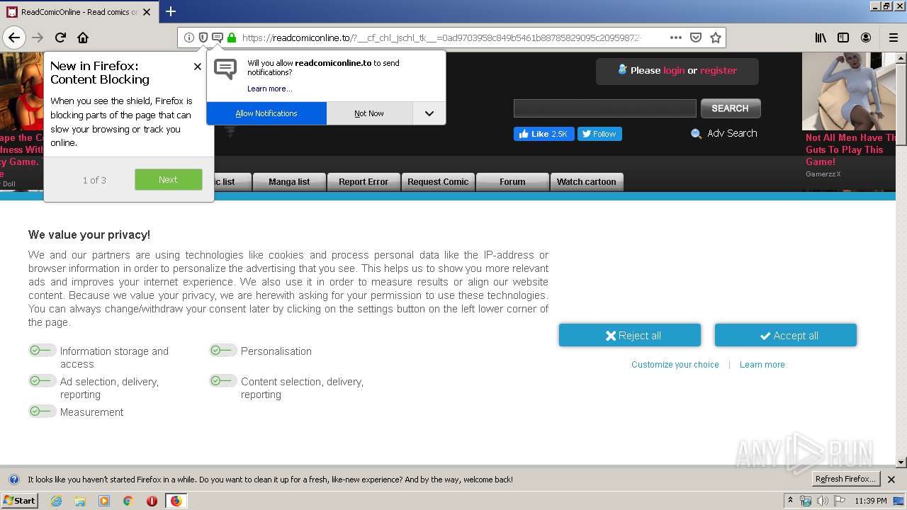Open the Firefox home page icon

[83, 38]
